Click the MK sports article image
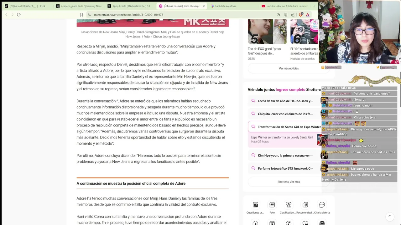 point(153,23)
